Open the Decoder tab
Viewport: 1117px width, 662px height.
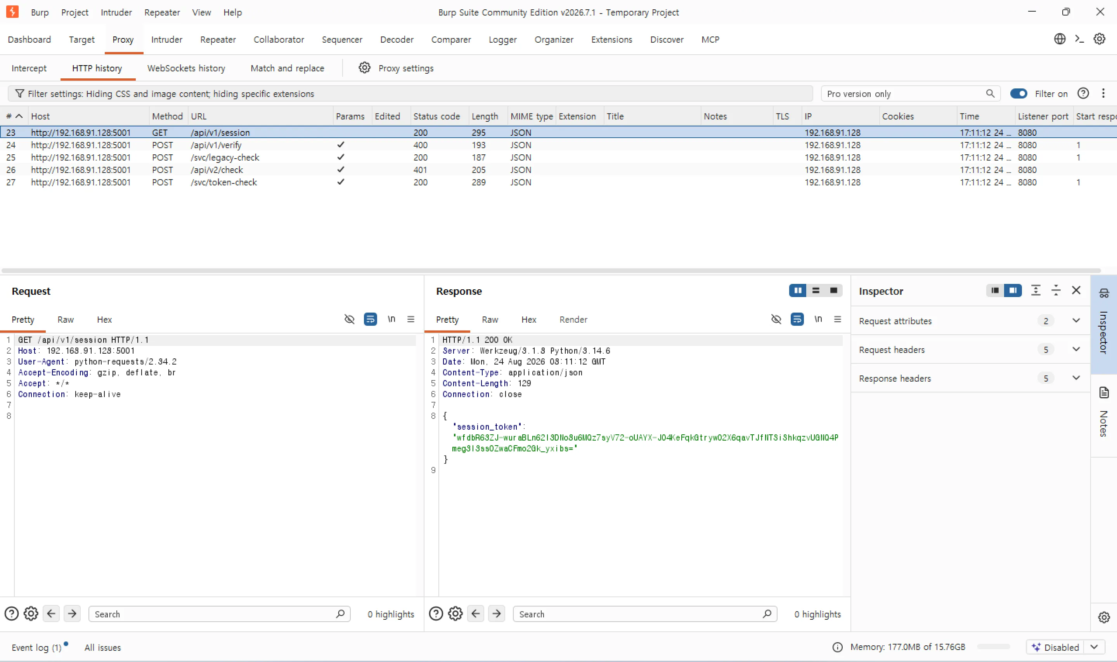click(x=397, y=39)
